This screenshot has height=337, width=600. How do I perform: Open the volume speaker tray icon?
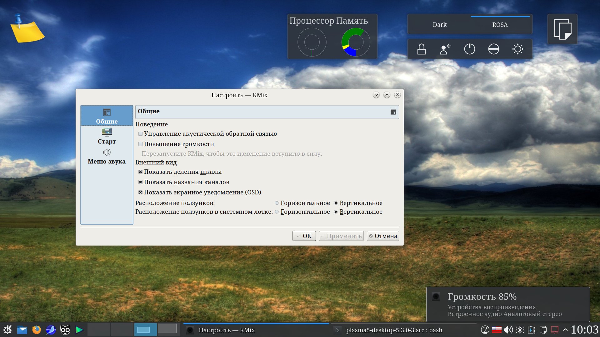[508, 330]
